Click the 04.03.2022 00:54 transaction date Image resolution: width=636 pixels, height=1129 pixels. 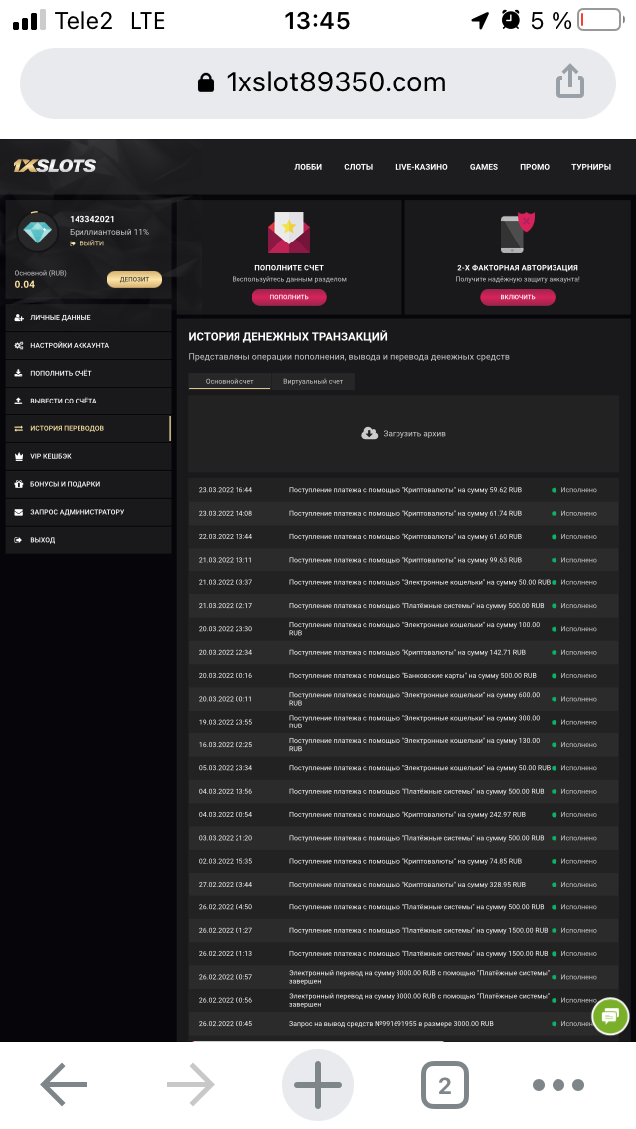click(226, 814)
